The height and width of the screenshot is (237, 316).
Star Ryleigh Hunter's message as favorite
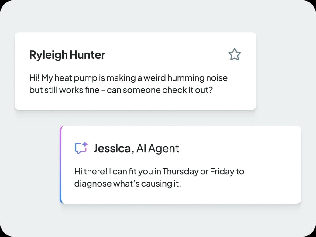click(x=234, y=54)
